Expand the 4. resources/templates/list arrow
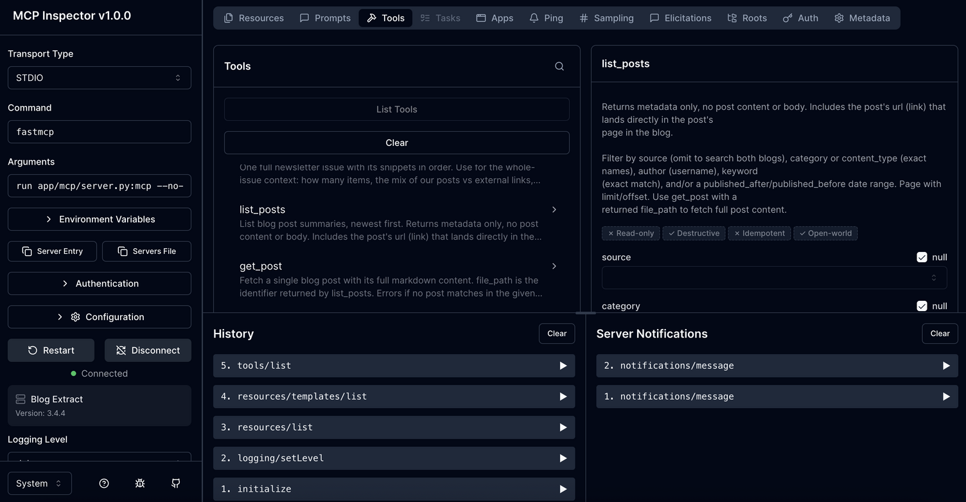This screenshot has height=502, width=966. point(563,397)
